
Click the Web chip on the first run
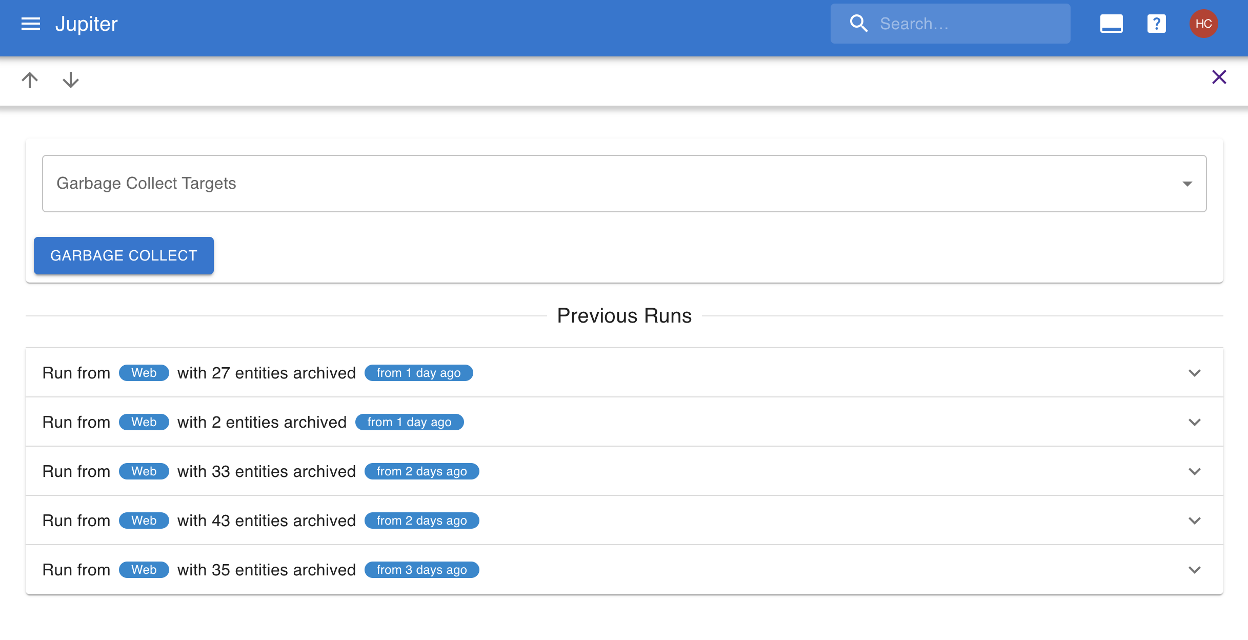(x=144, y=373)
